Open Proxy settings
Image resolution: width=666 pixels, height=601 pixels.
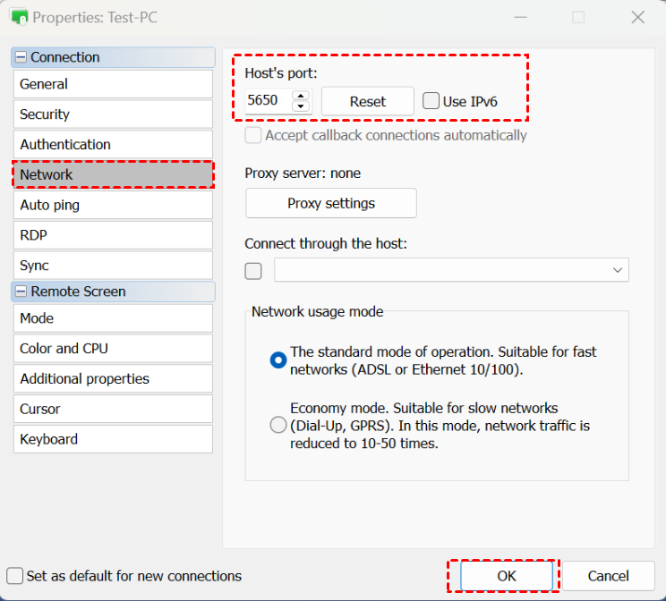331,203
